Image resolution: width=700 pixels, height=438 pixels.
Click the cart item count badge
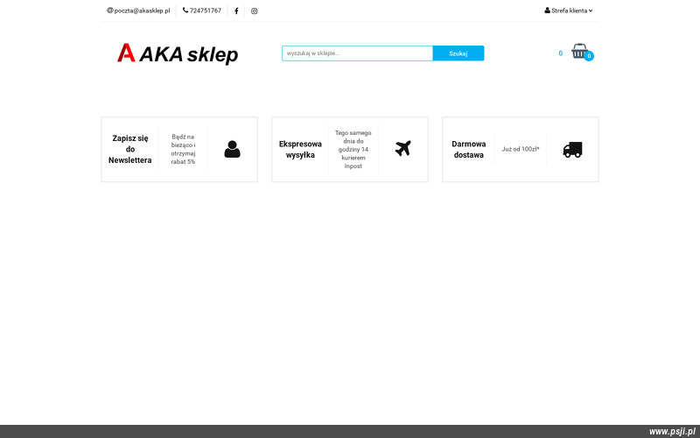589,56
